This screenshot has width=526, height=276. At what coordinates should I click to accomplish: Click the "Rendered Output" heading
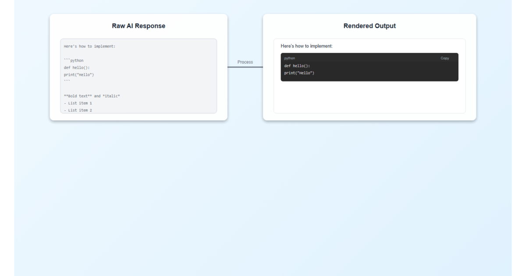369,26
